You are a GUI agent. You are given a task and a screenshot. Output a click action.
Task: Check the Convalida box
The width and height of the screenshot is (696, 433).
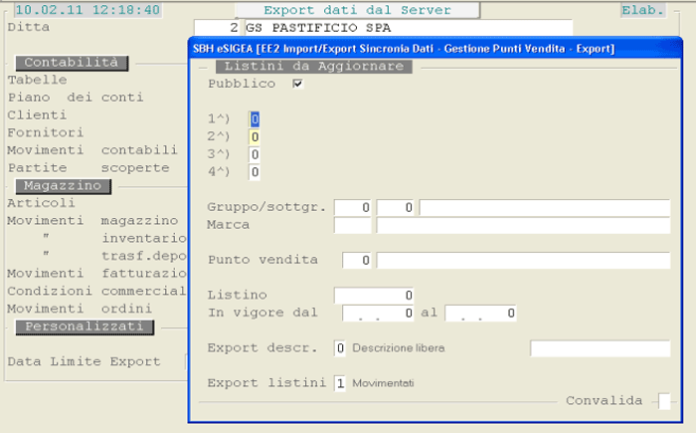point(664,401)
